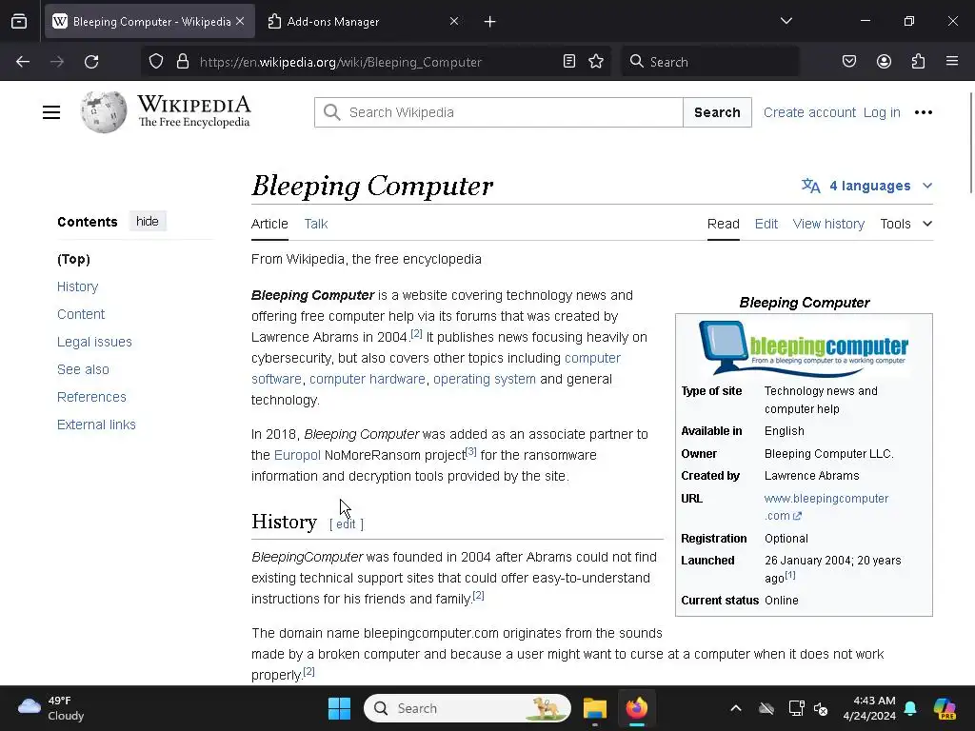The height and width of the screenshot is (731, 975).
Task: Open Wikipedia personal tools ellipsis menu
Action: pos(924,112)
